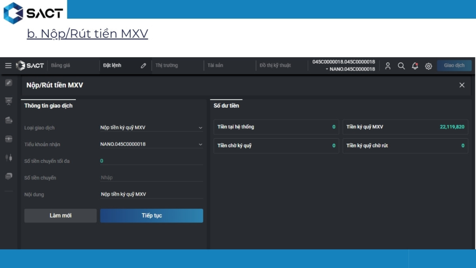This screenshot has width=476, height=268.
Task: Select the pencil order icon in the left sidebar
Action: (8, 83)
